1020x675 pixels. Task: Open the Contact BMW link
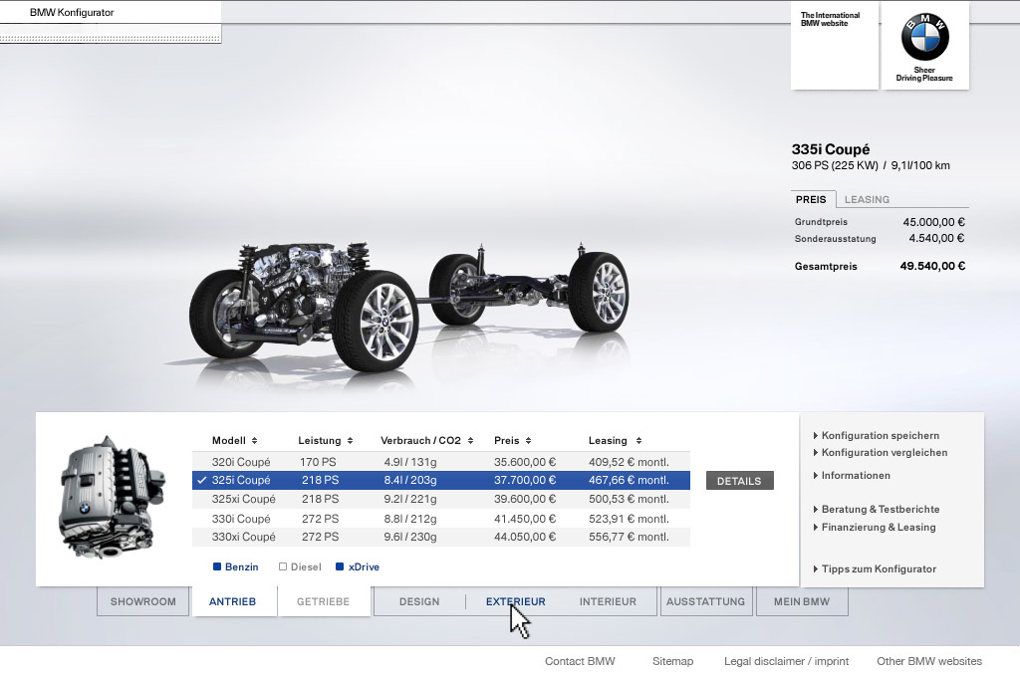tap(580, 661)
